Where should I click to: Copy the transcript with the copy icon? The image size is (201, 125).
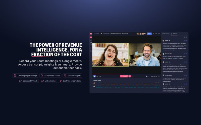(x=186, y=37)
